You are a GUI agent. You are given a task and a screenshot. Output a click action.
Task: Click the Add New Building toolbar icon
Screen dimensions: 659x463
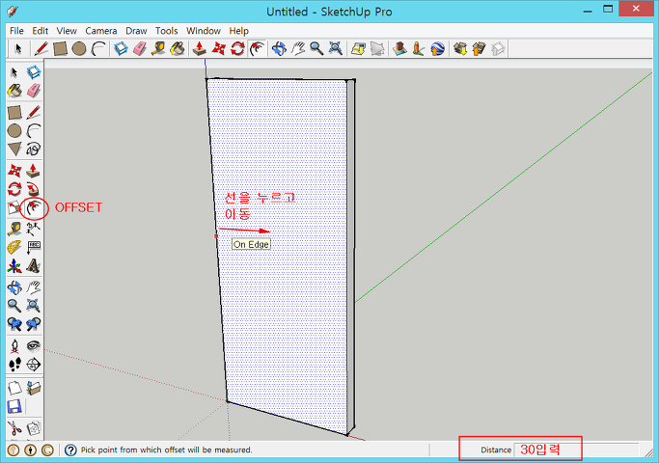pyautogui.click(x=399, y=49)
